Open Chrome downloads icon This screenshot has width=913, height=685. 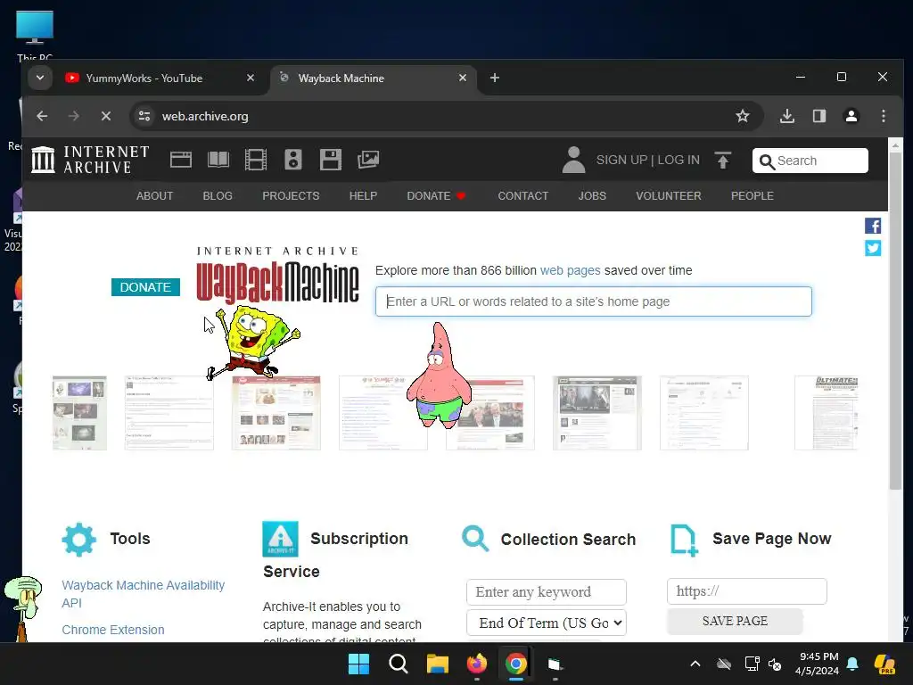coord(786,116)
